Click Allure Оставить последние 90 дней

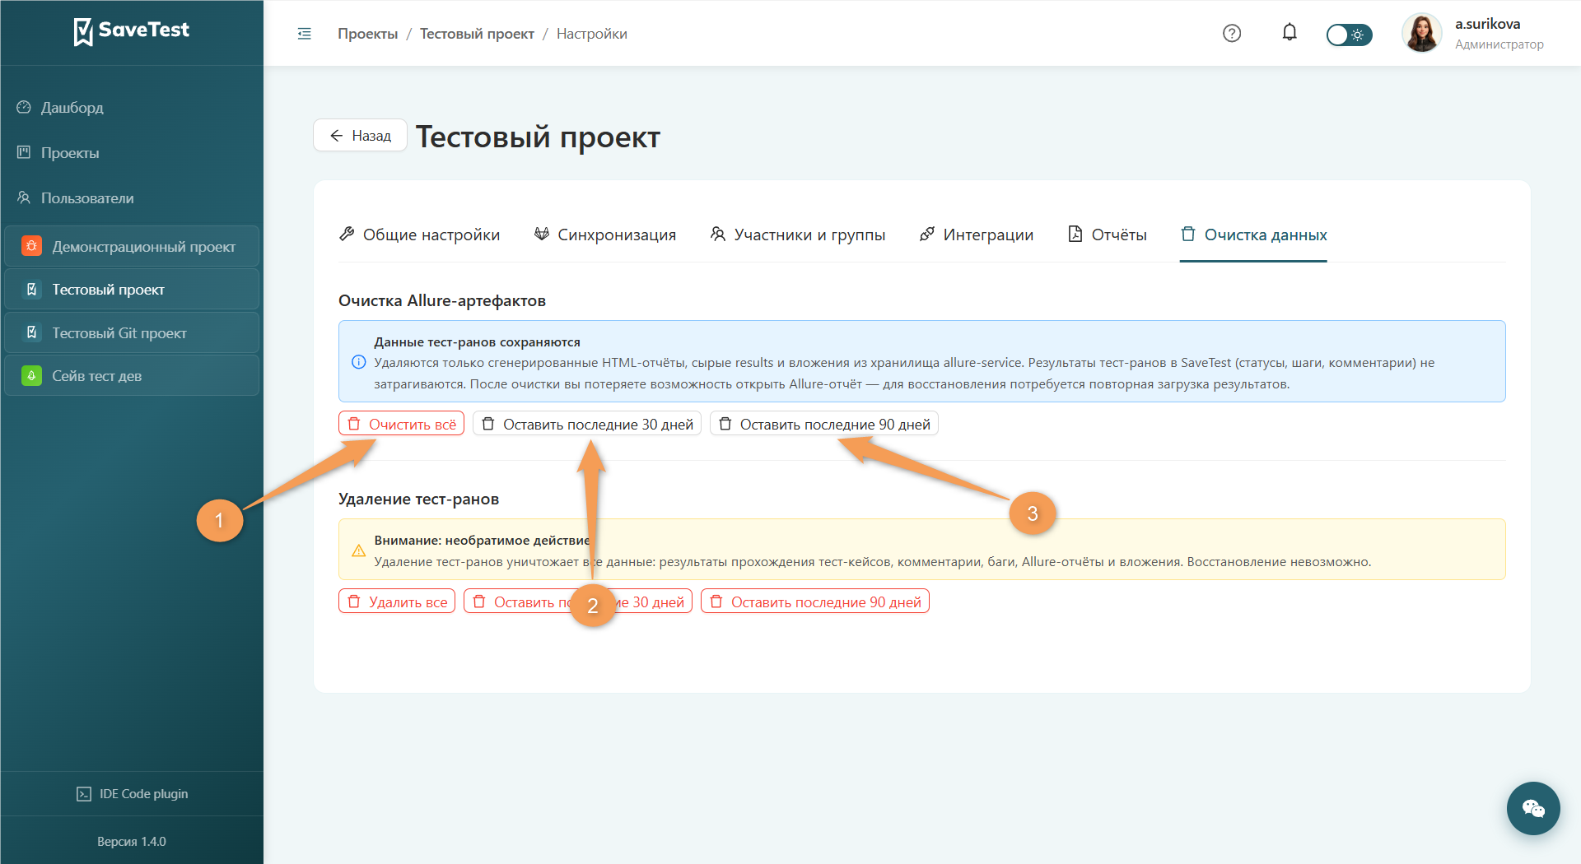tap(824, 424)
